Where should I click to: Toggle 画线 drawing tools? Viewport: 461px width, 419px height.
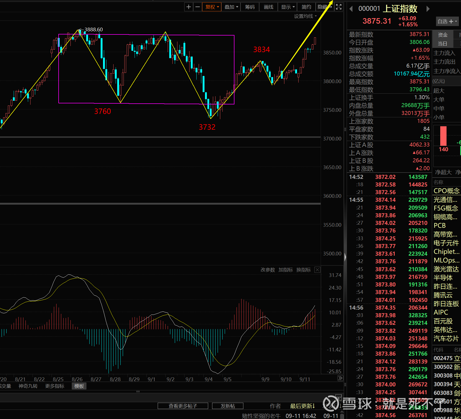tap(268, 7)
